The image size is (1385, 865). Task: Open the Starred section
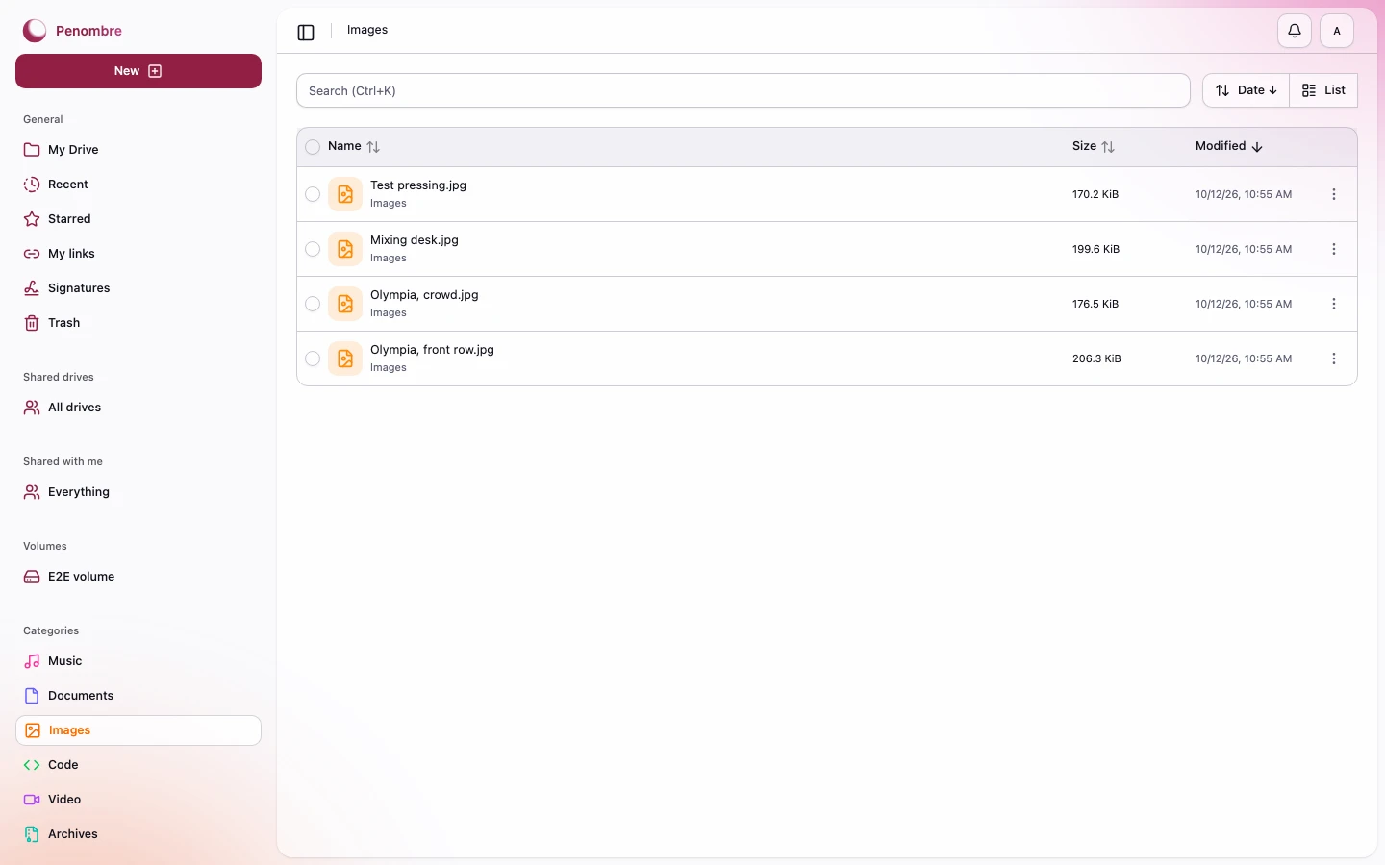point(138,219)
